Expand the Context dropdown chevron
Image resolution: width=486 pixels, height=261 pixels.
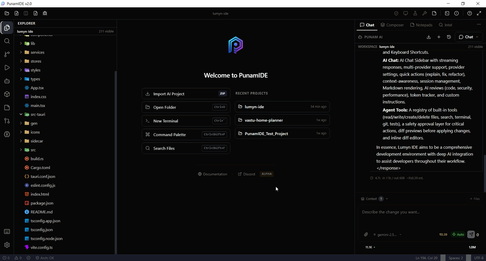pos(387,199)
